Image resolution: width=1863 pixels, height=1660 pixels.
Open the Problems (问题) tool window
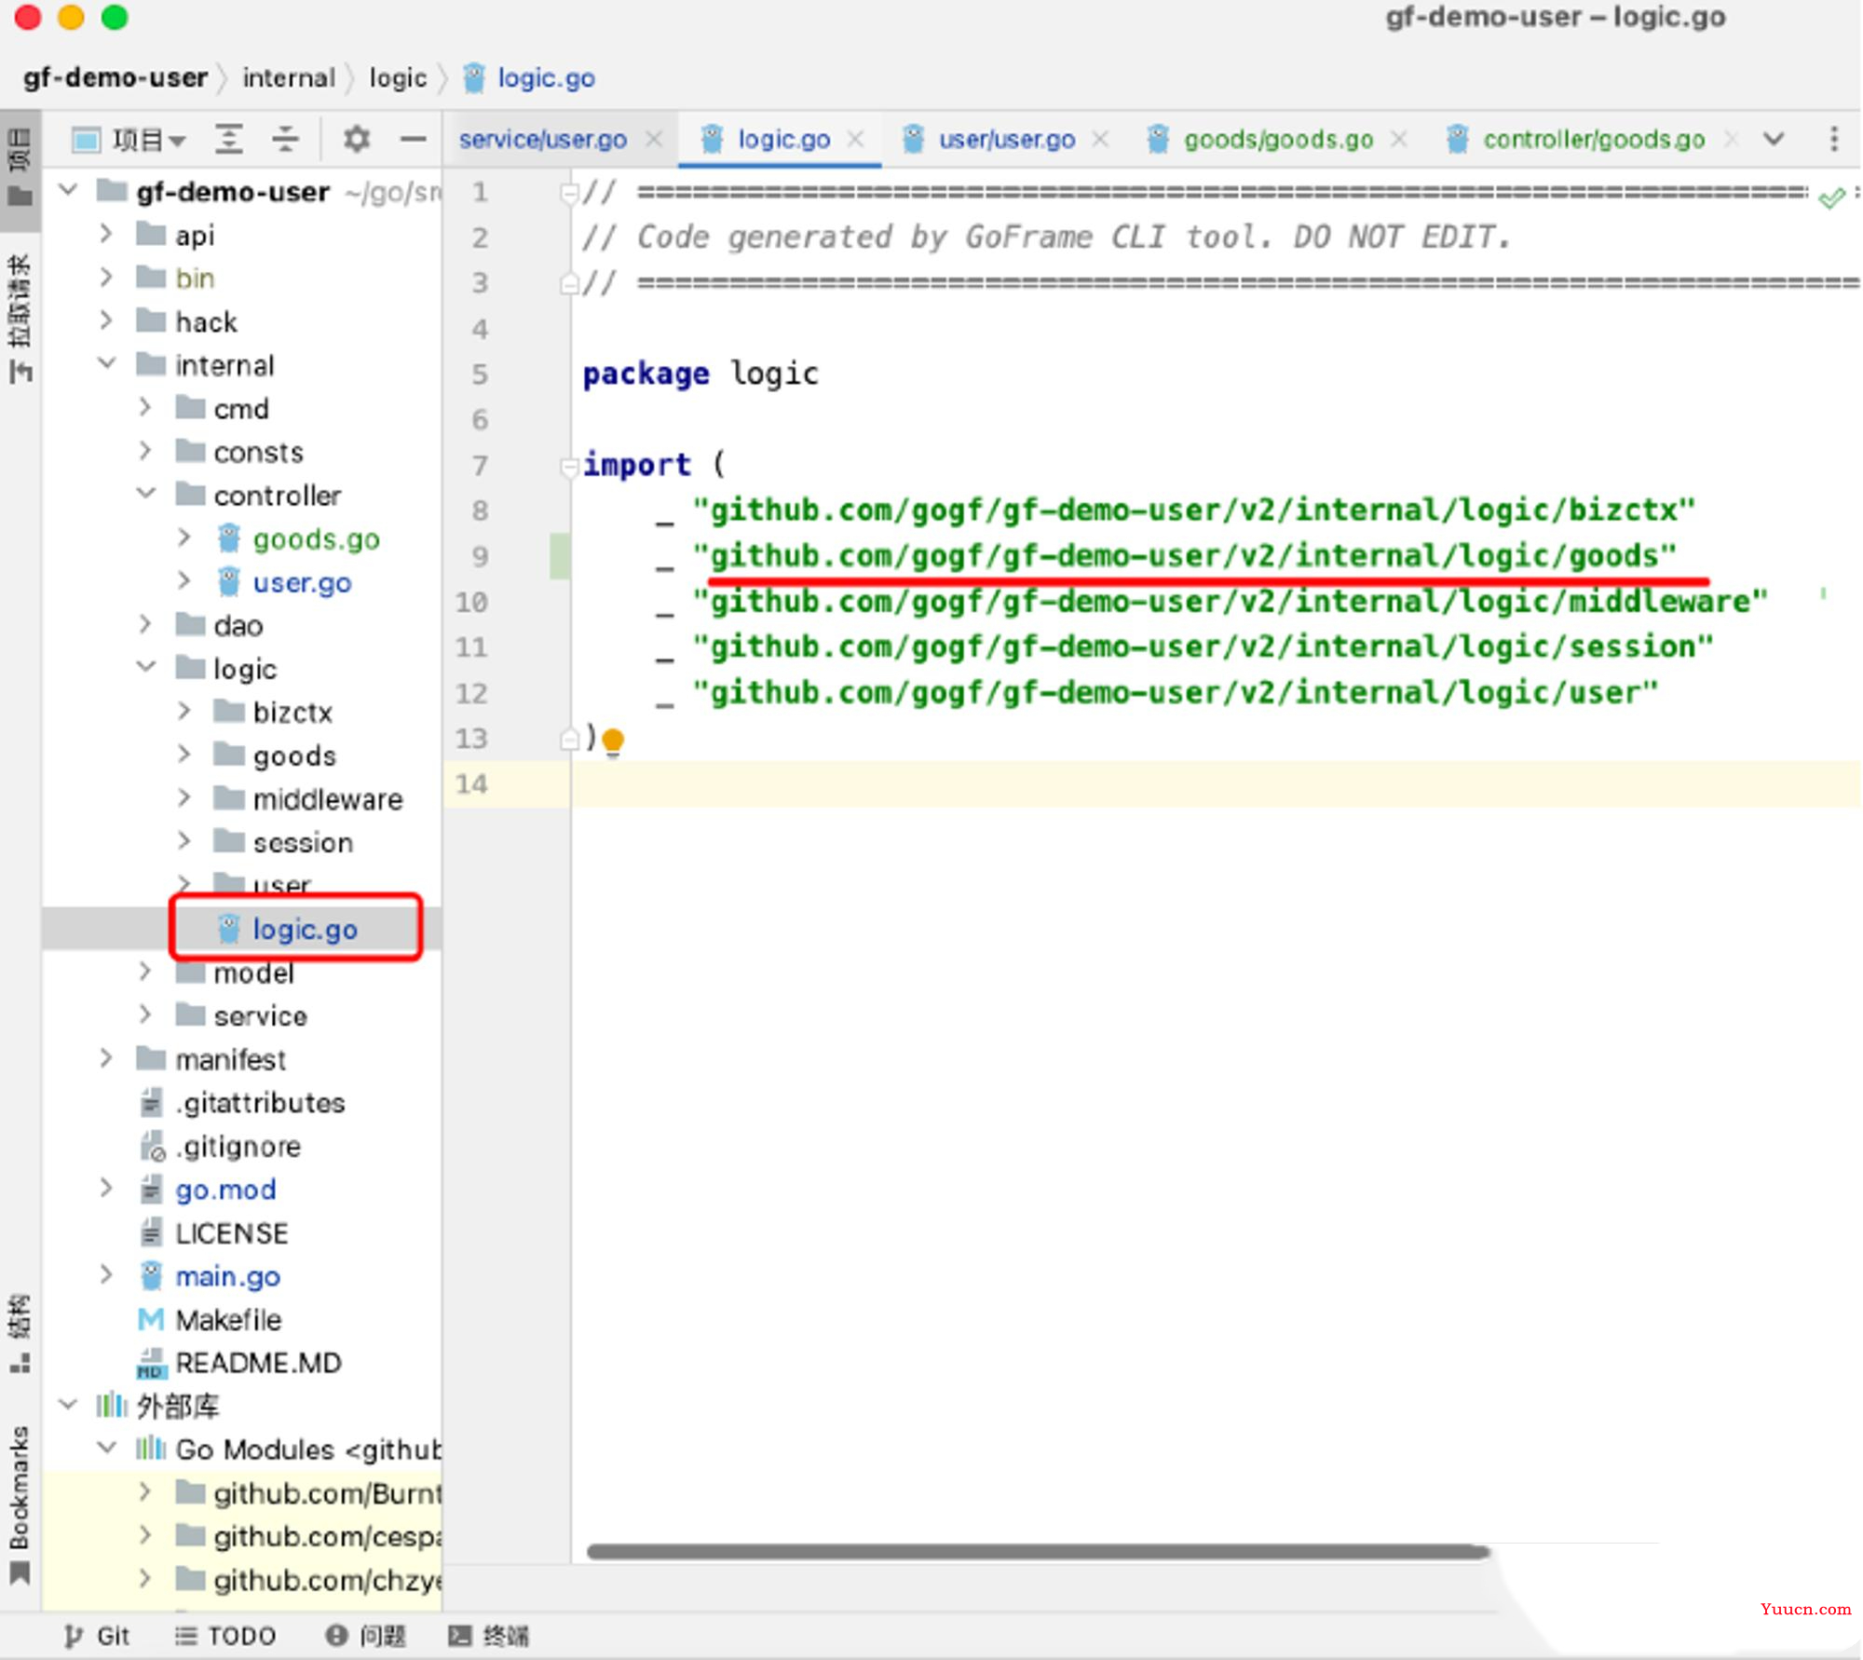[366, 1636]
